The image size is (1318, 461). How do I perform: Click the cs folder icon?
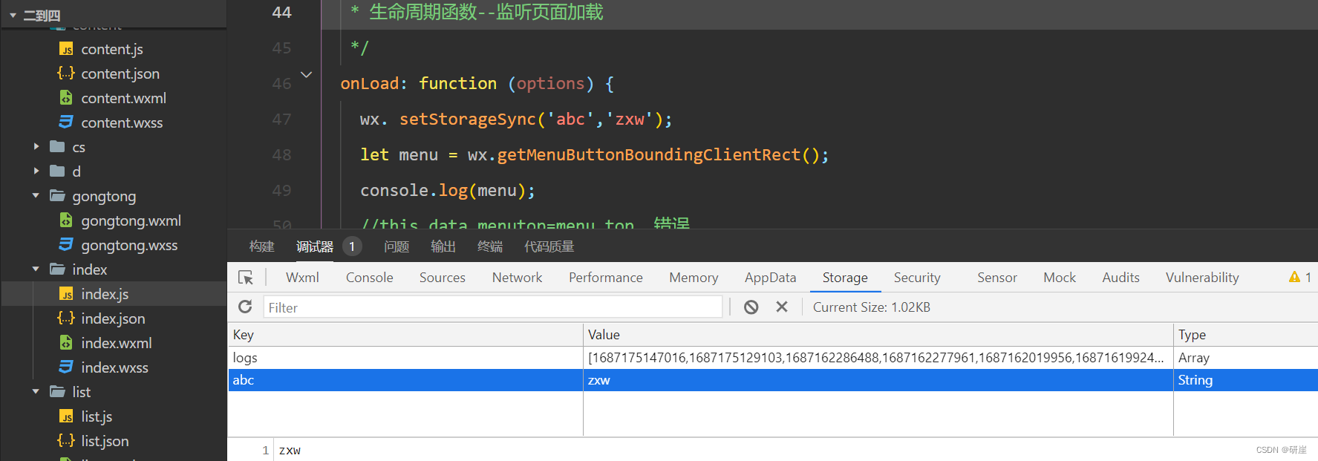[x=57, y=147]
